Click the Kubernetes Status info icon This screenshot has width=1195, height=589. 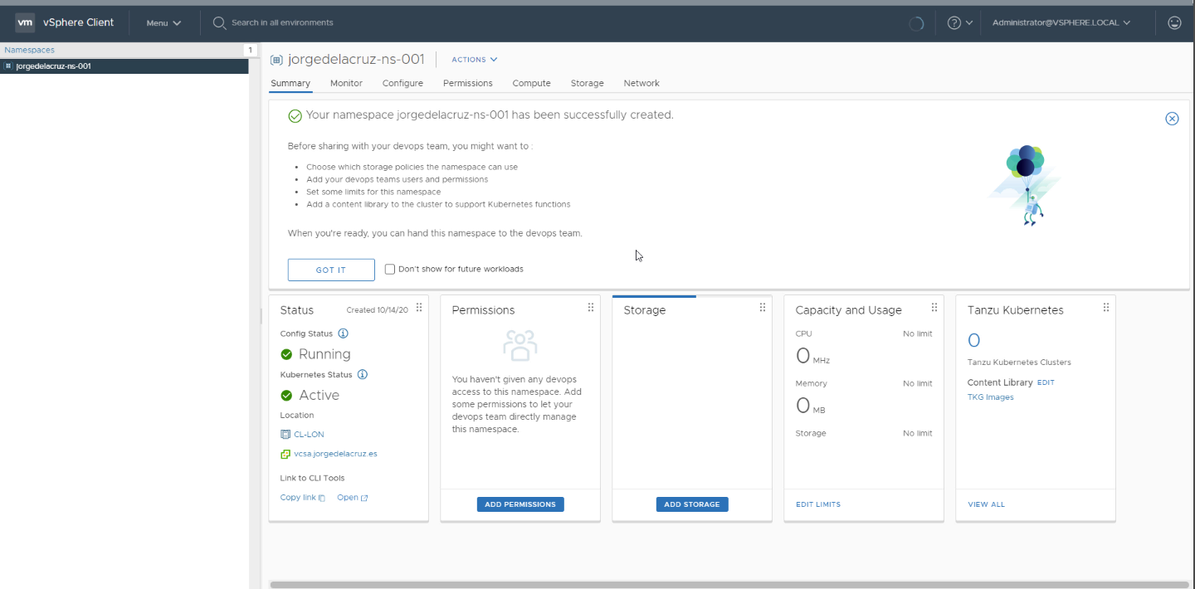pyautogui.click(x=362, y=374)
